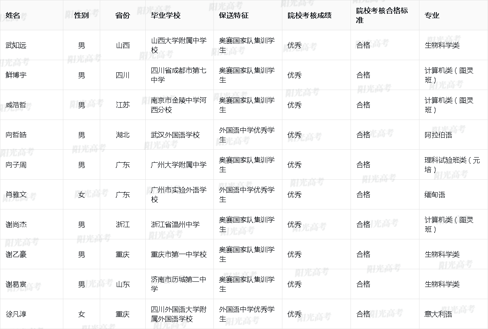488x329 pixels.
Task: Select the name 武知远
Action: pos(16,45)
